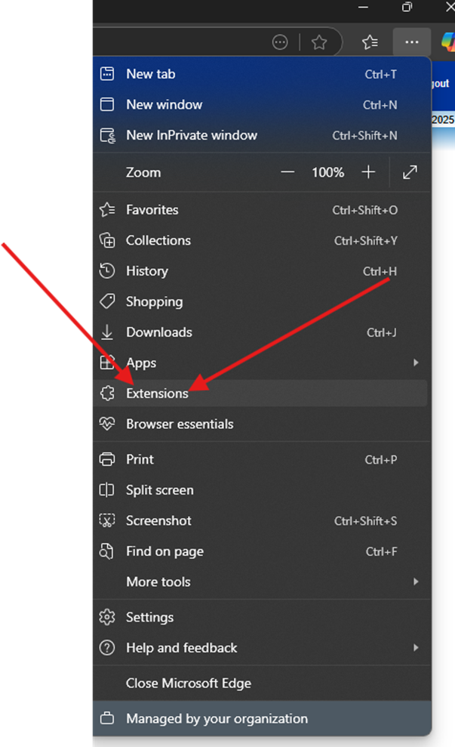Image resolution: width=455 pixels, height=747 pixels.
Task: Zoom in with the plus button
Action: tap(368, 172)
